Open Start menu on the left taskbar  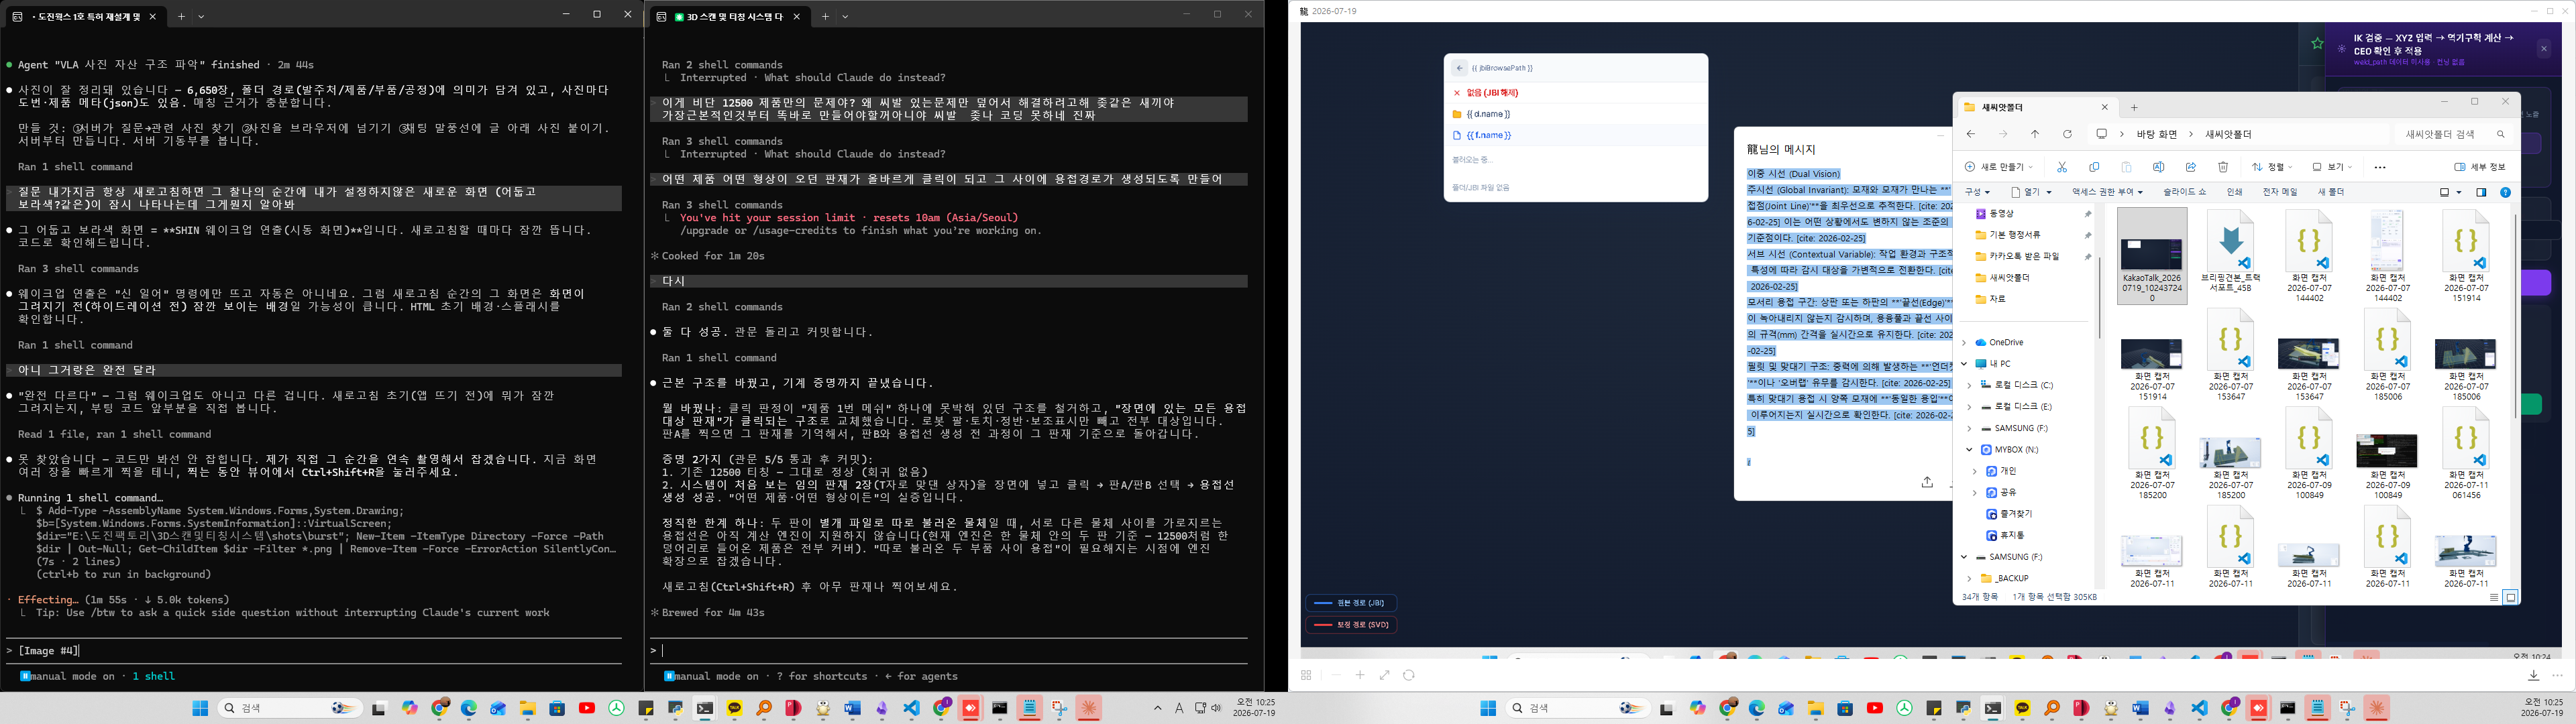click(x=200, y=708)
